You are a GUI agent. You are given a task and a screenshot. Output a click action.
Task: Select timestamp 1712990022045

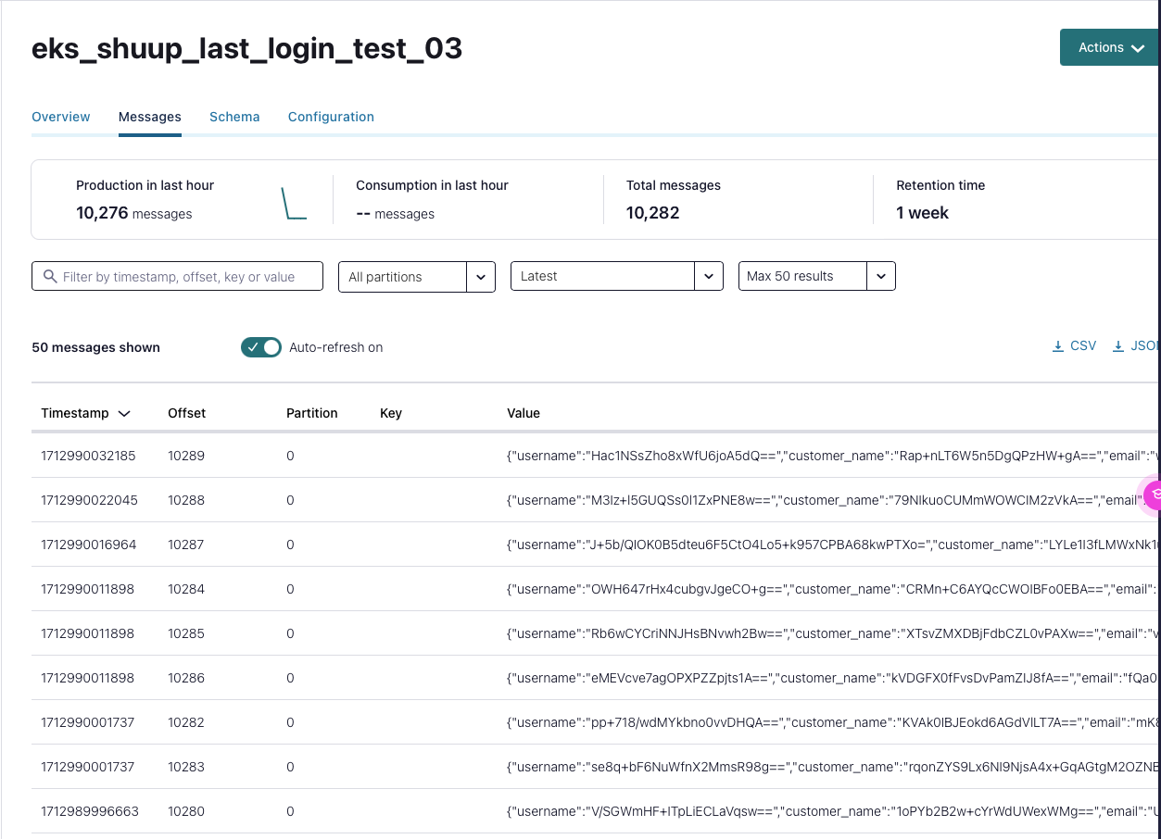pos(89,500)
